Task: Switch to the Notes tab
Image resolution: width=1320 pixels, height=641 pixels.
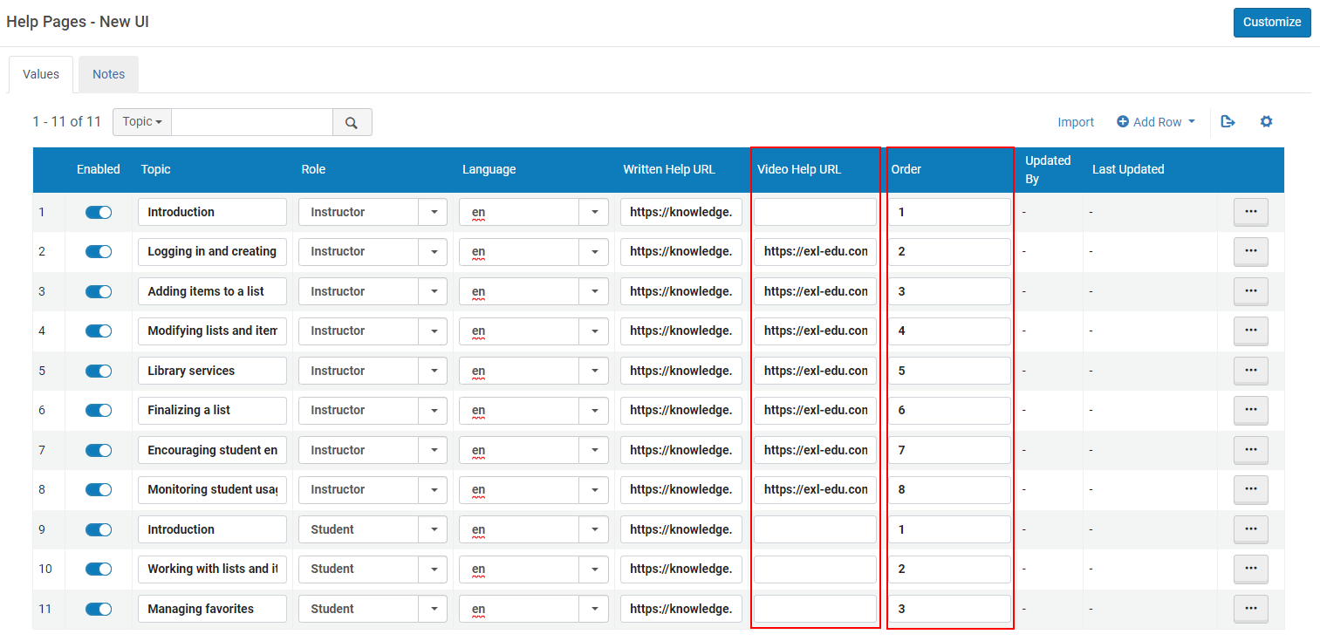Action: (x=109, y=74)
